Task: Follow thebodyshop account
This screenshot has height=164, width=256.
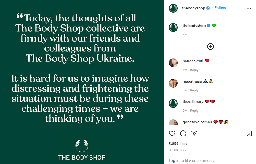Action: click(220, 8)
